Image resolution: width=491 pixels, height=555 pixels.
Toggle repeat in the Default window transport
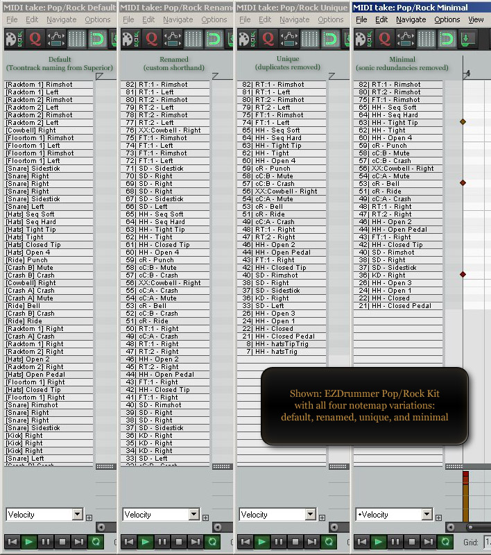[x=96, y=542]
